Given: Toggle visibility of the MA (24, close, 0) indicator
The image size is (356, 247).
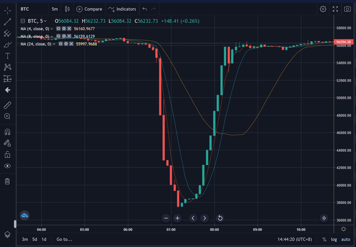Looking at the screenshot, I should 61,44.
